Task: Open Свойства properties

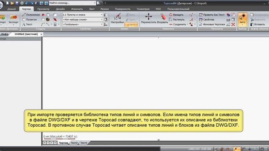Action: 206,20
